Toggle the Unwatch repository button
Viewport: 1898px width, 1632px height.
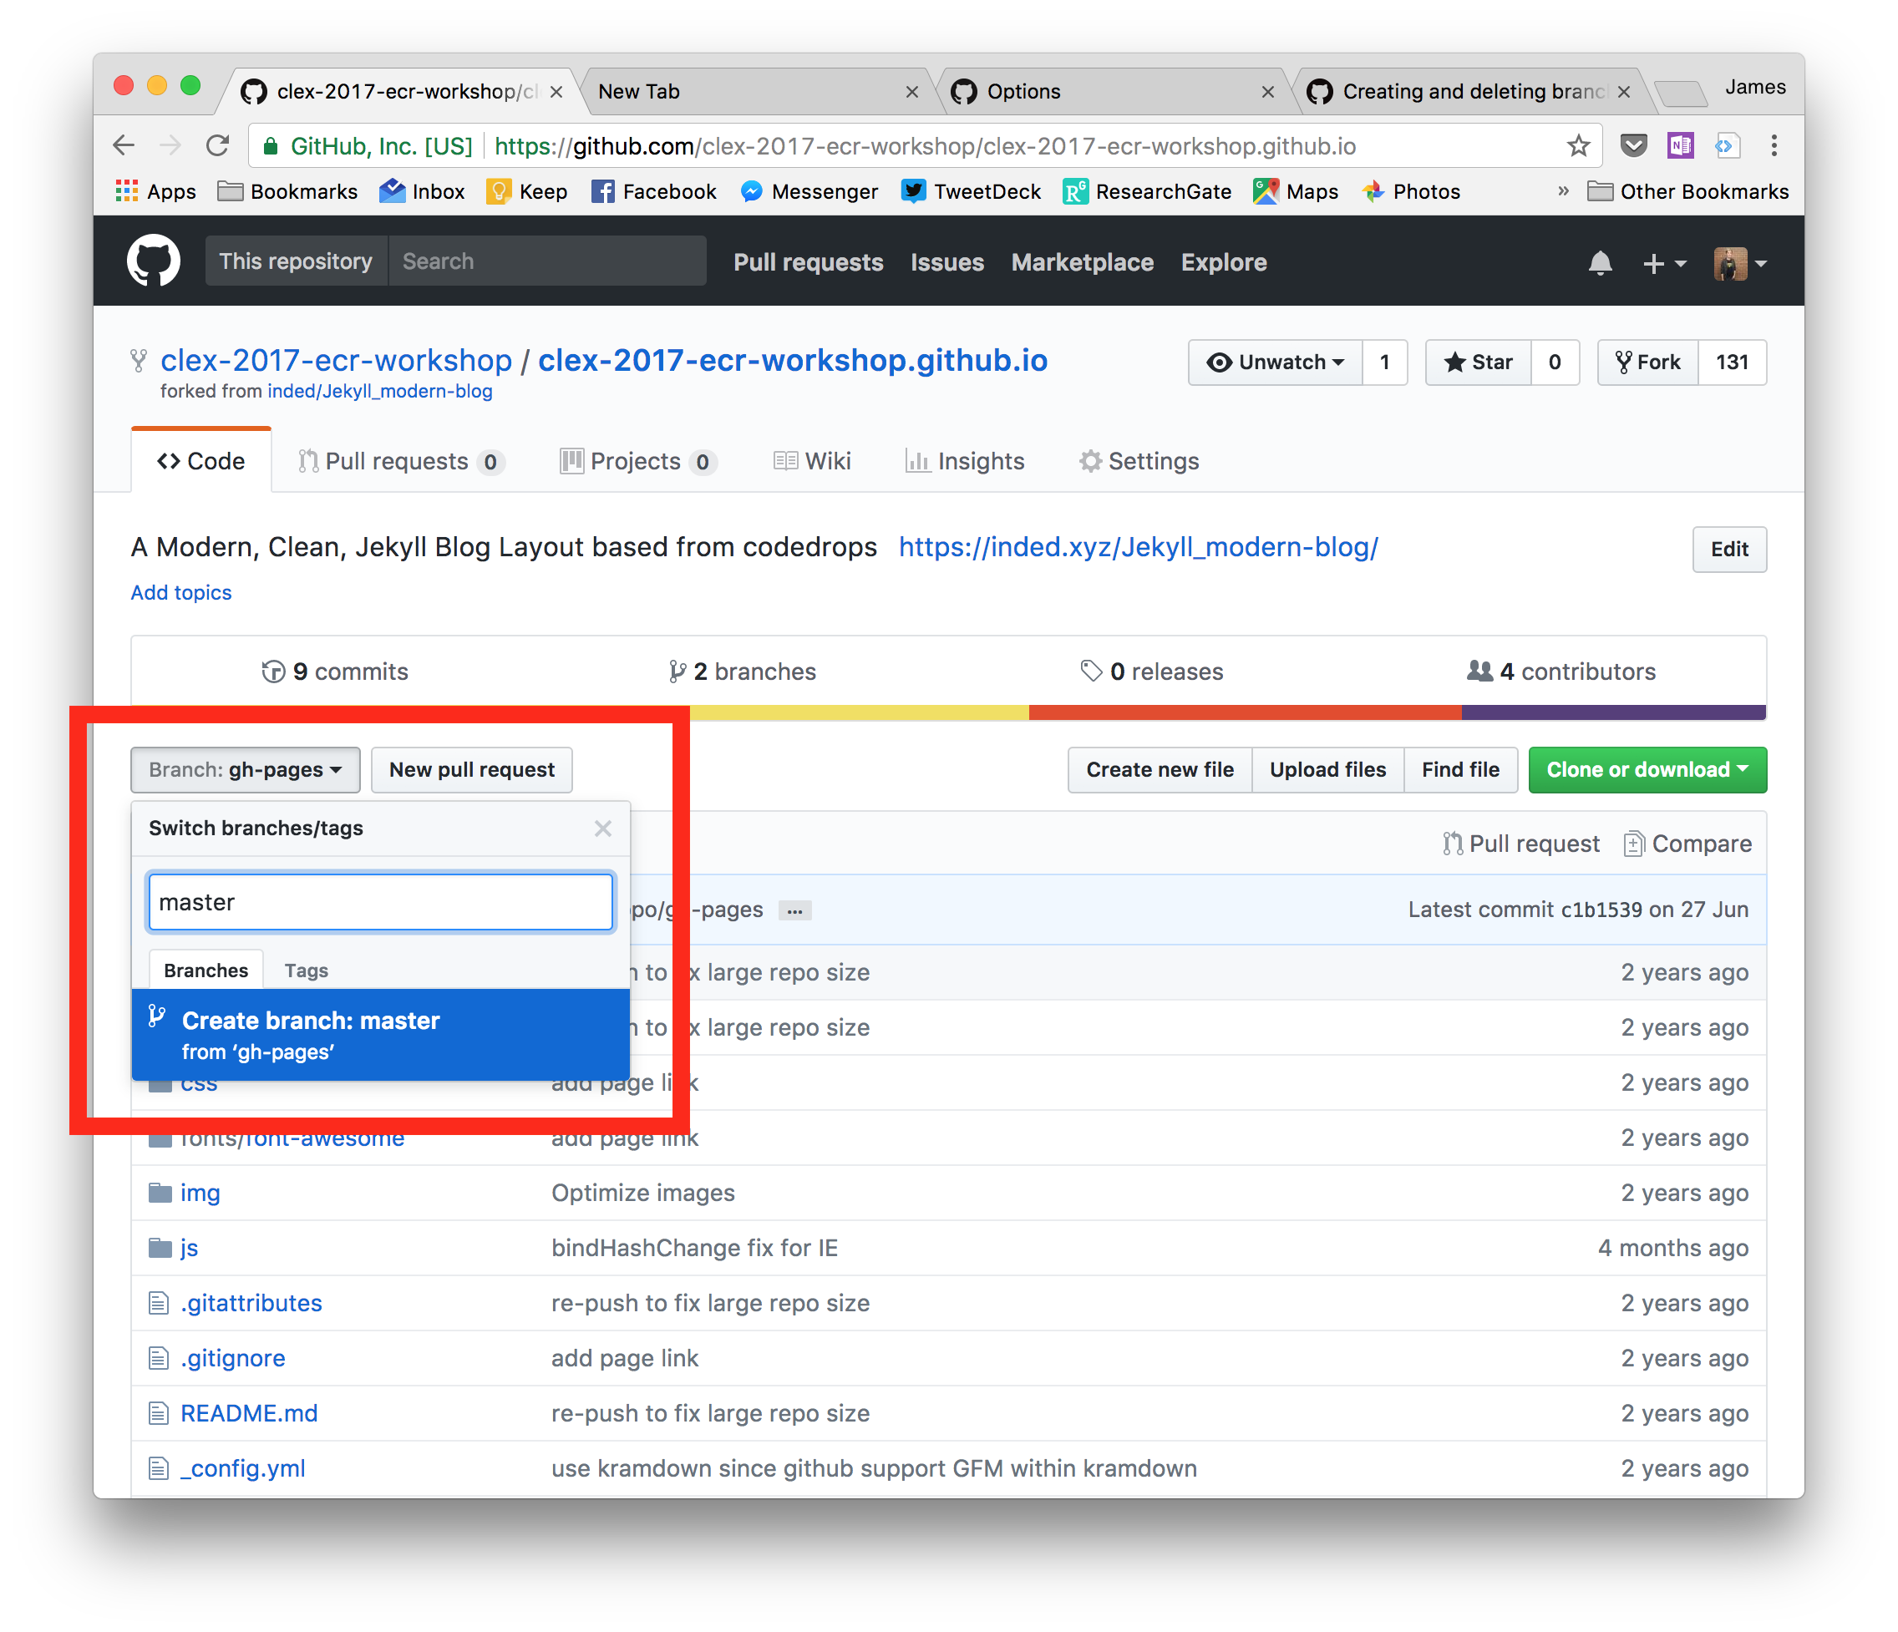1275,362
